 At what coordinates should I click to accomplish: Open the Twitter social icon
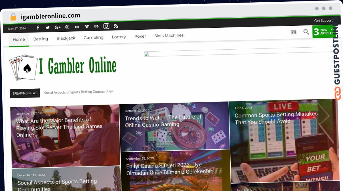tap(47, 28)
